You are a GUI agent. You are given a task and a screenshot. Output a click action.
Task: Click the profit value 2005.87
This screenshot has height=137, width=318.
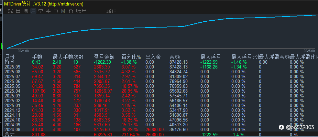[102, 81]
